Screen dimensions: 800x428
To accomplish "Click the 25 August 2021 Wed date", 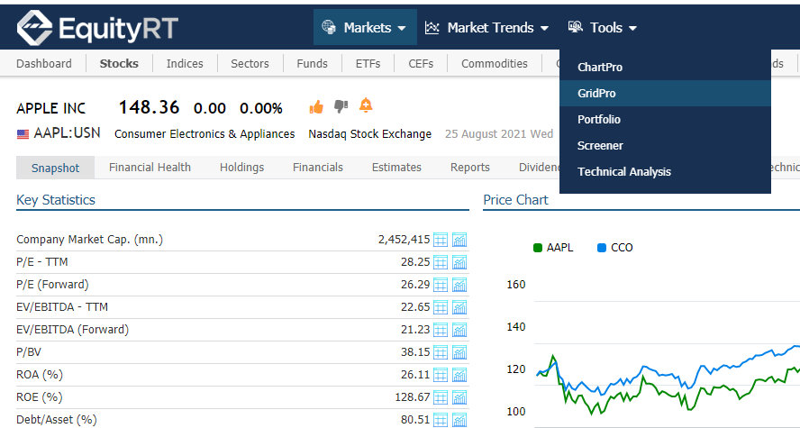I will point(499,133).
